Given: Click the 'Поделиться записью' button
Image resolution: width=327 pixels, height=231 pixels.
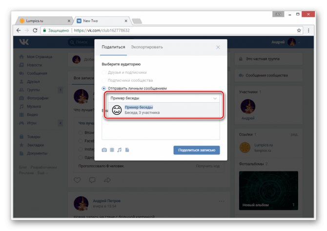Looking at the screenshot, I should point(196,150).
